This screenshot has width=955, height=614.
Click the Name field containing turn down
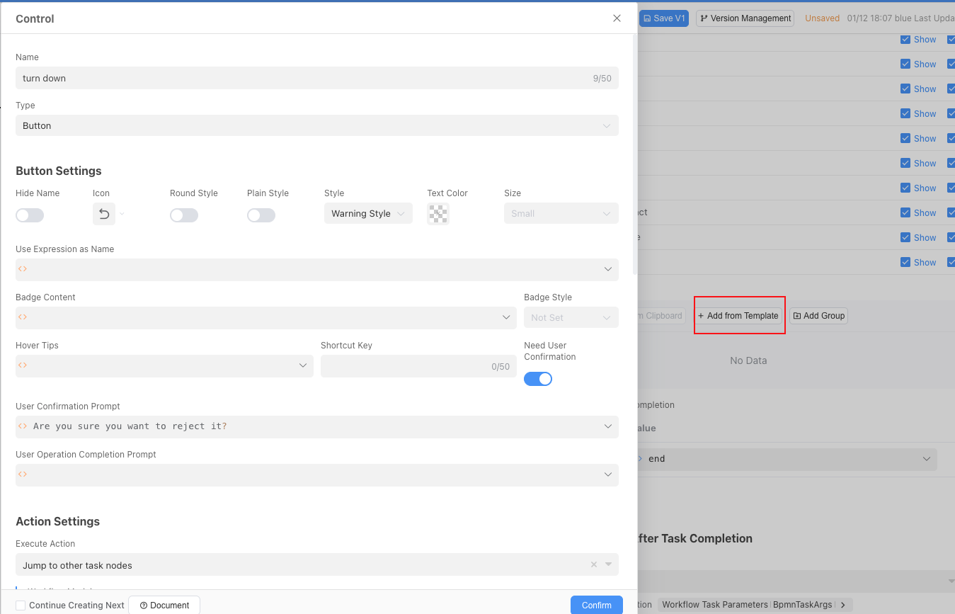point(304,78)
